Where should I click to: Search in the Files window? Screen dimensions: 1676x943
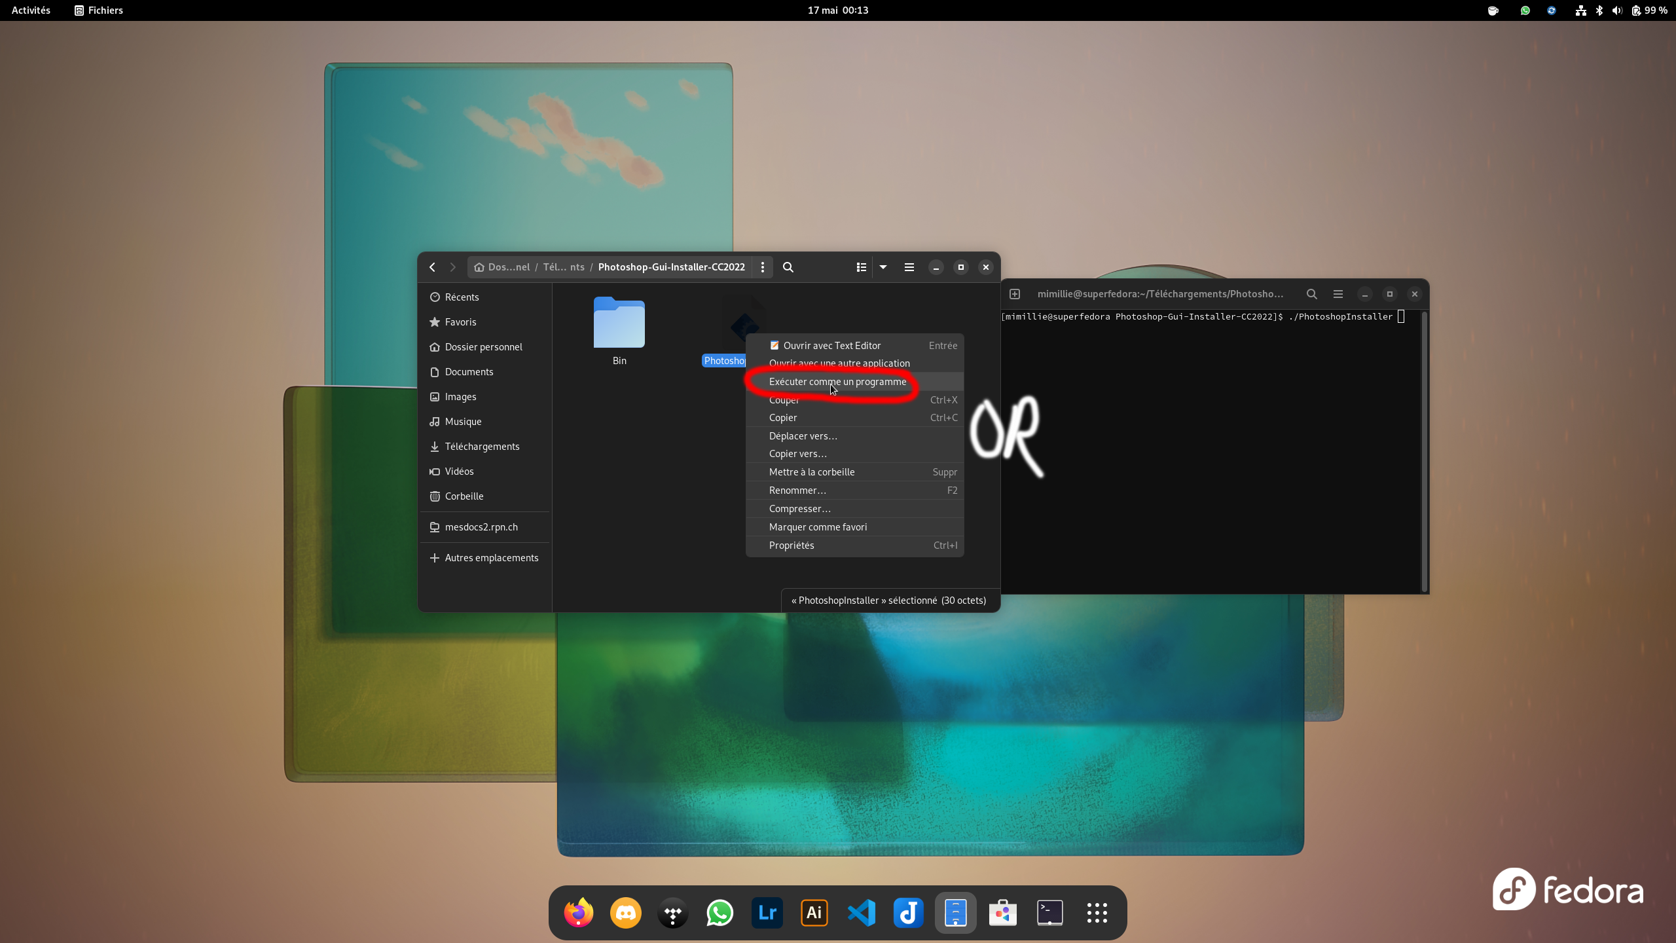tap(788, 267)
